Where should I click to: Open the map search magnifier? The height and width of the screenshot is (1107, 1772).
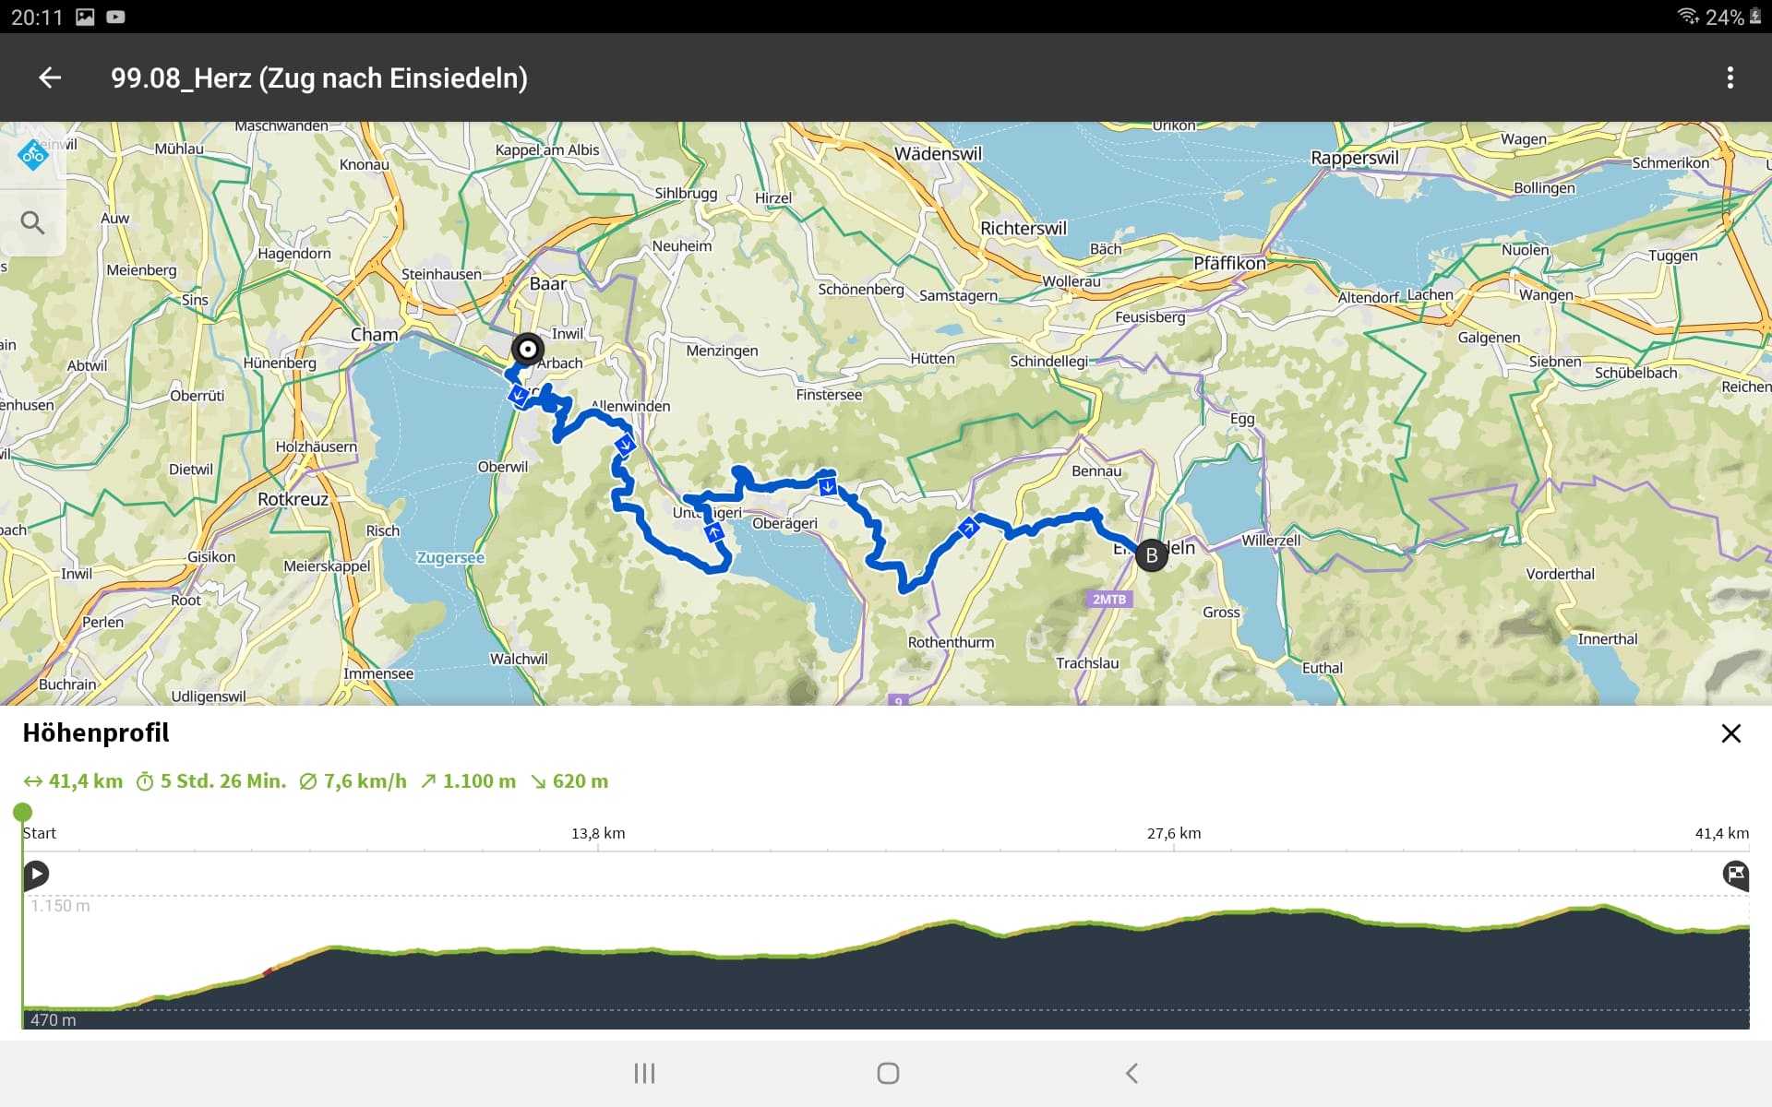pyautogui.click(x=32, y=222)
